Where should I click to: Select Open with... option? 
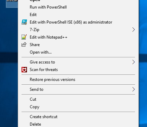tap(78, 52)
